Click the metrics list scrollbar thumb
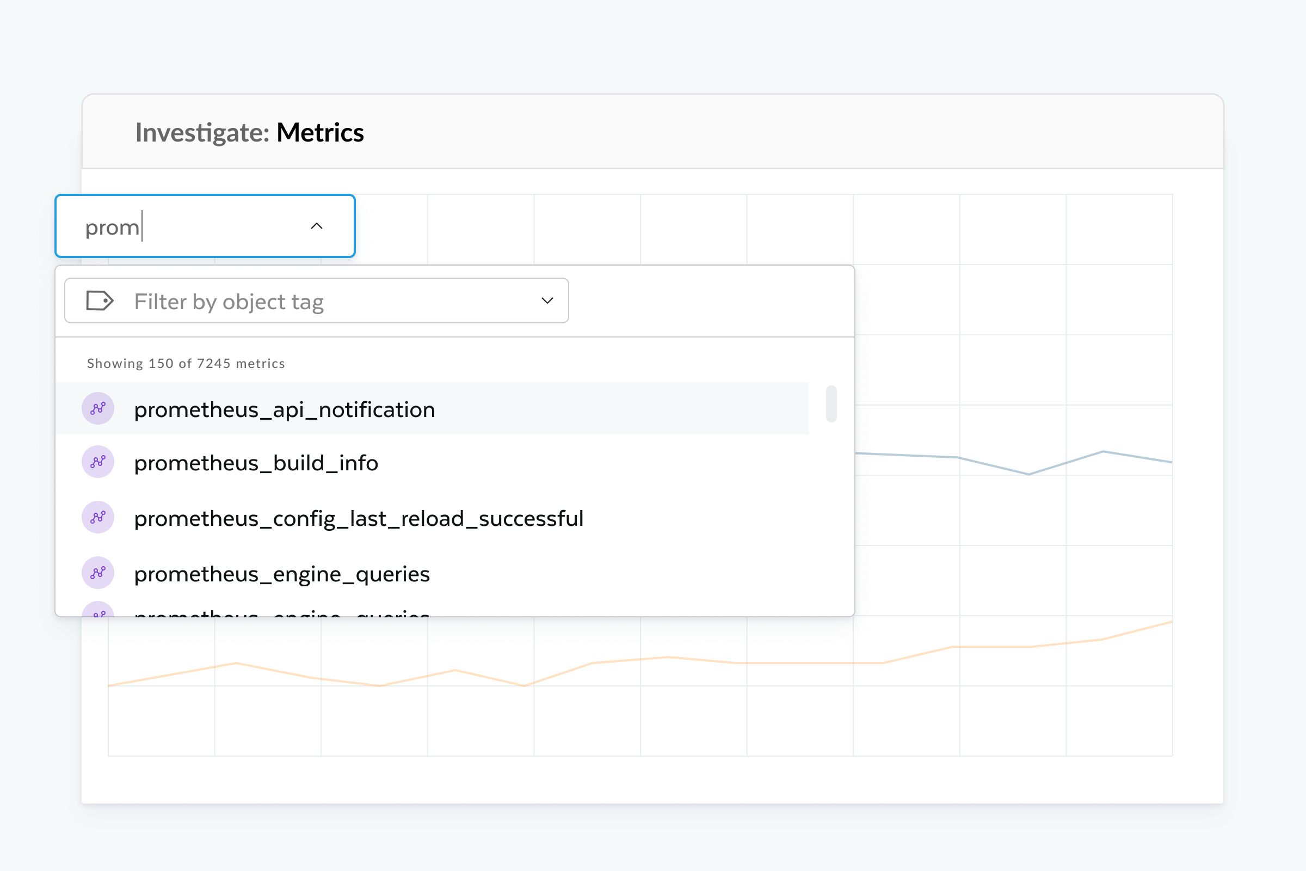The width and height of the screenshot is (1306, 871). (831, 404)
